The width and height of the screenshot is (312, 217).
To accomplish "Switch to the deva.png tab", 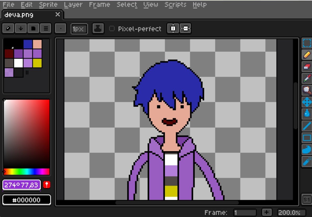I will 19,15.
